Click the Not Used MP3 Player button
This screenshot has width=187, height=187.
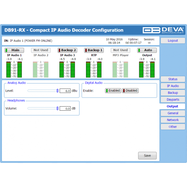pyautogui.click(x=120, y=50)
